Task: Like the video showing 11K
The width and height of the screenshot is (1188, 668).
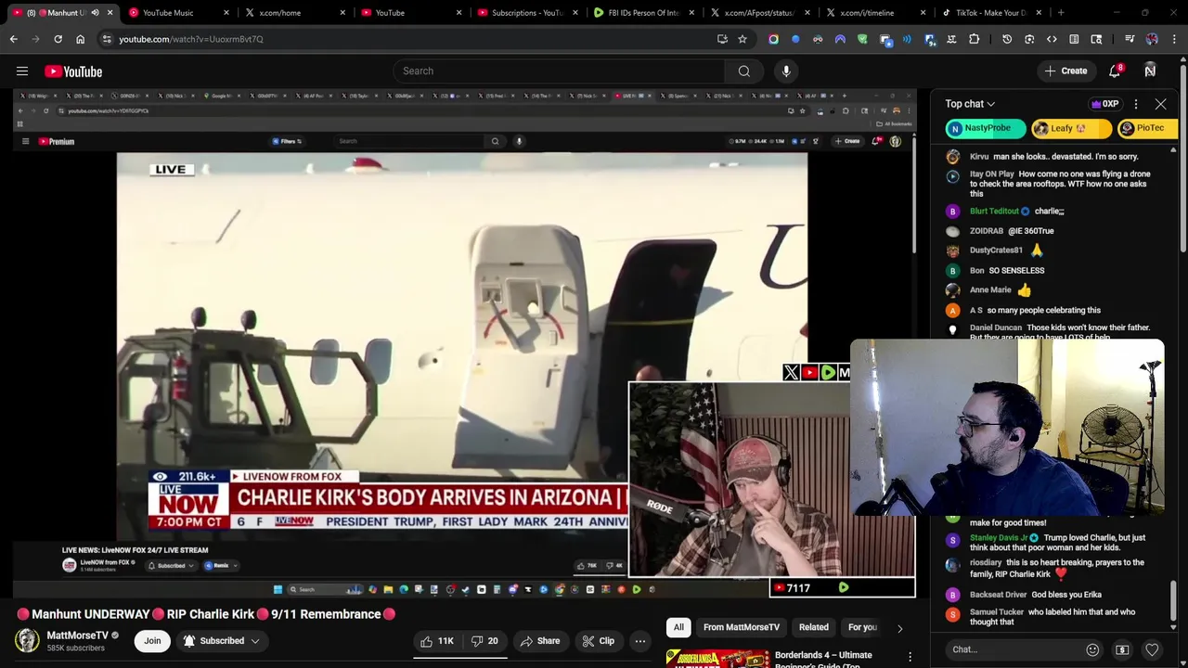Action: (436, 641)
